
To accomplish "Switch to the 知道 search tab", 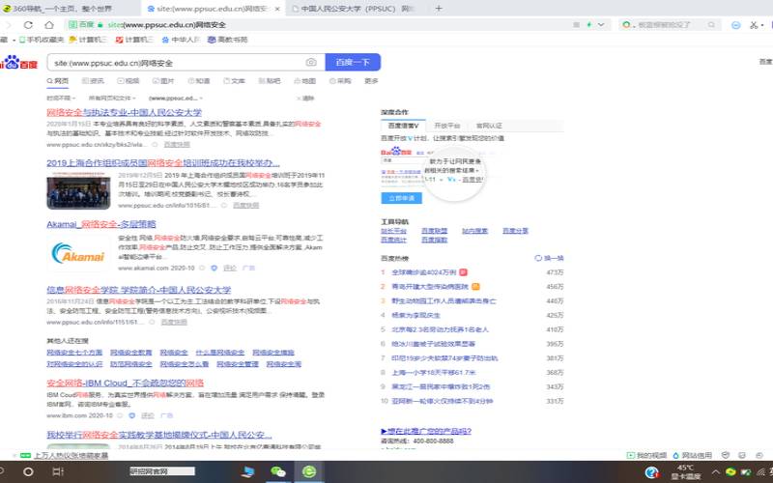I will 199,81.
